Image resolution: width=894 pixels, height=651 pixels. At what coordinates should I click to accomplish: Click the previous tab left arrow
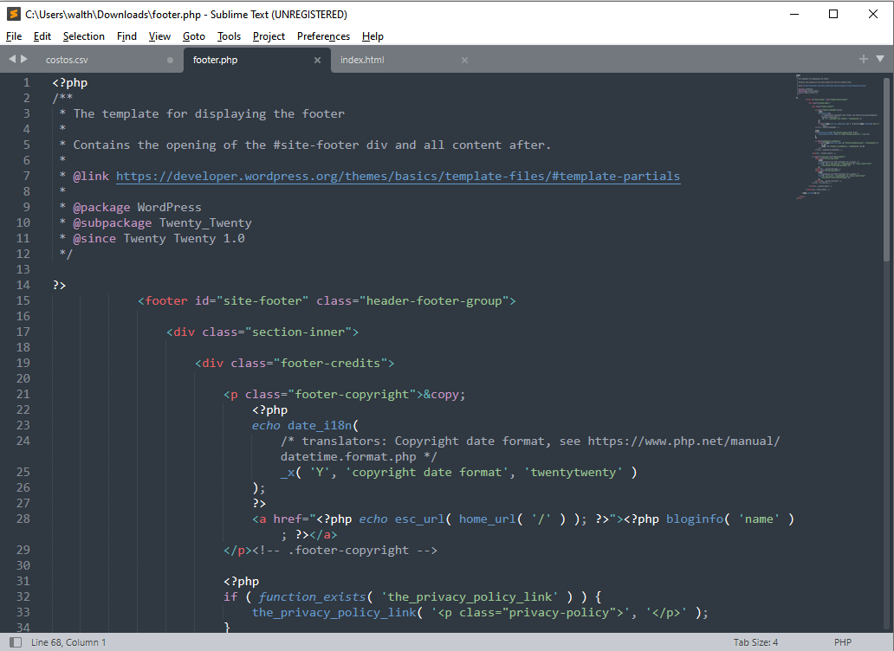pyautogui.click(x=12, y=59)
